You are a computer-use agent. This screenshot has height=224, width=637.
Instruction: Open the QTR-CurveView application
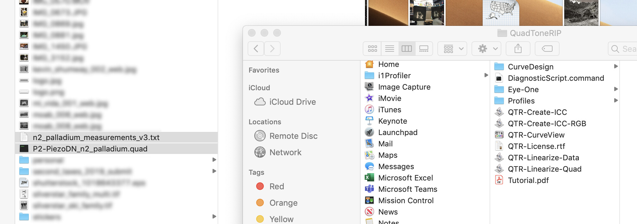click(536, 135)
